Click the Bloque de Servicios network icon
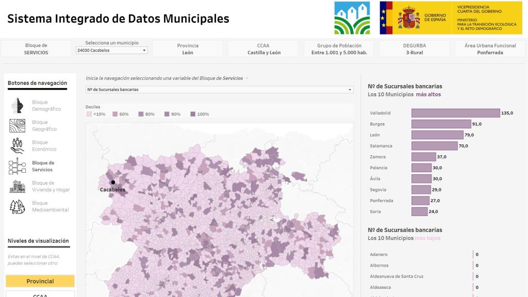The width and height of the screenshot is (528, 297). click(18, 166)
